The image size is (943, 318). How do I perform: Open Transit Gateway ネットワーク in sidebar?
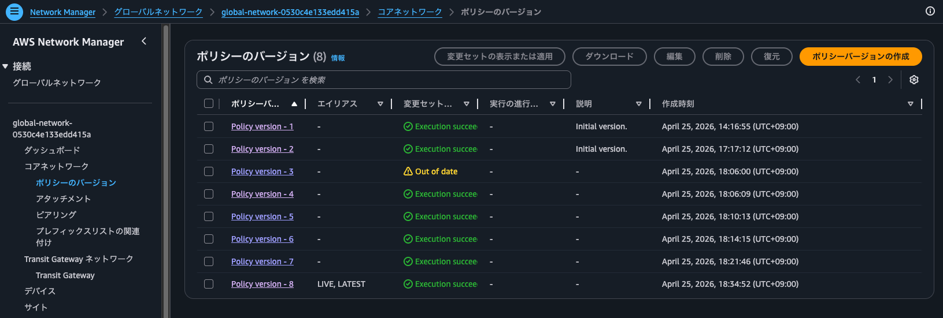click(79, 259)
